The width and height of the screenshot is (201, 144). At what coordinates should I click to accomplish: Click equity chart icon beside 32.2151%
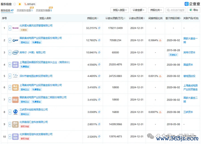coord(99,28)
